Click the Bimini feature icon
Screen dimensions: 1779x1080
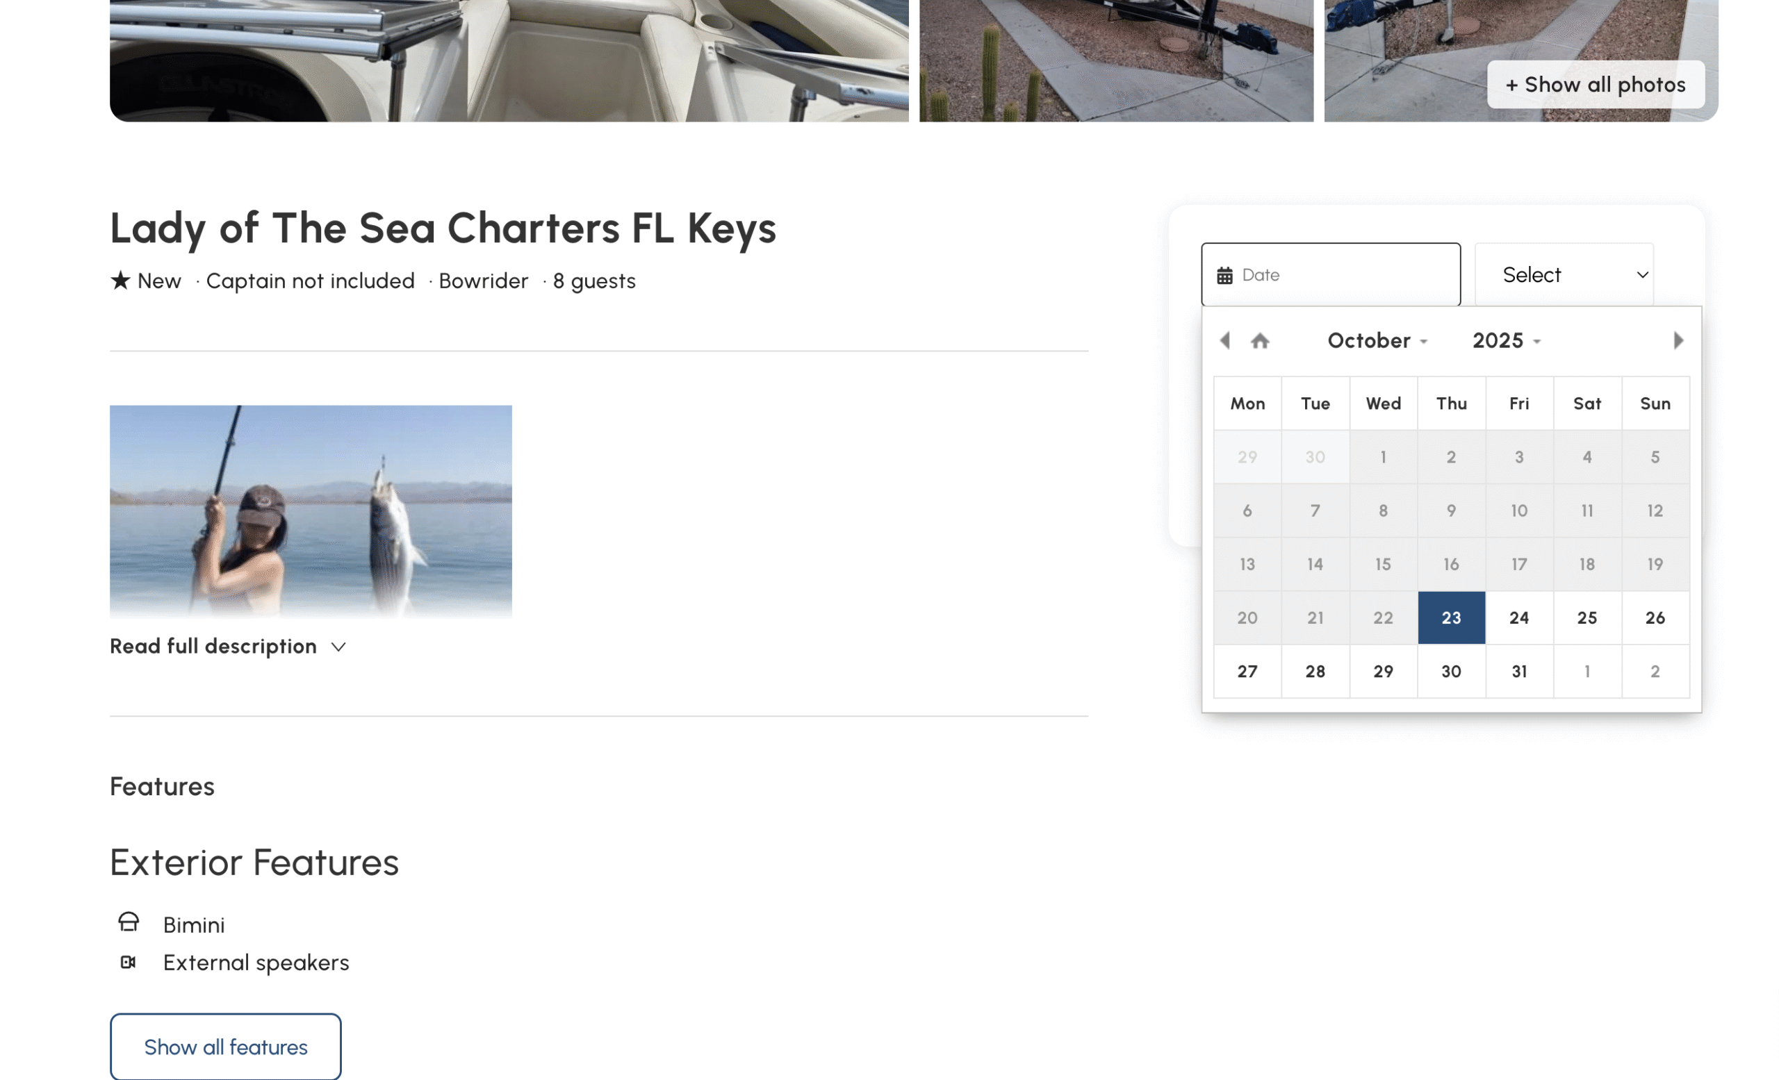129,923
